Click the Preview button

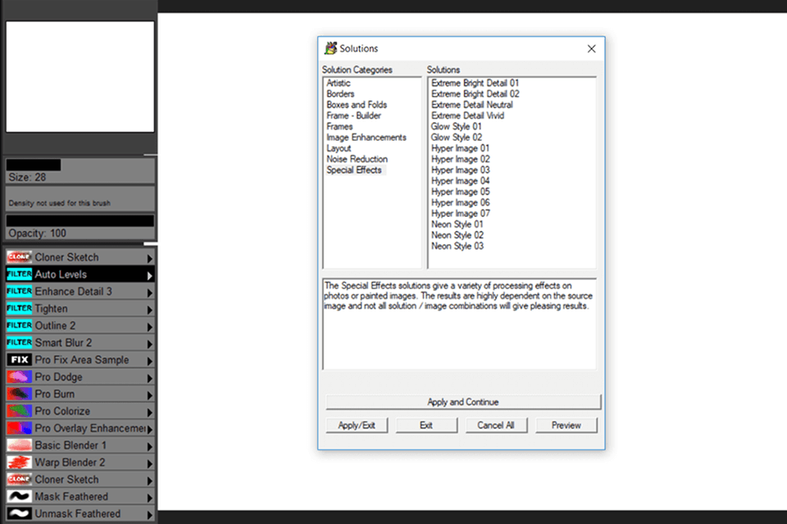(566, 425)
